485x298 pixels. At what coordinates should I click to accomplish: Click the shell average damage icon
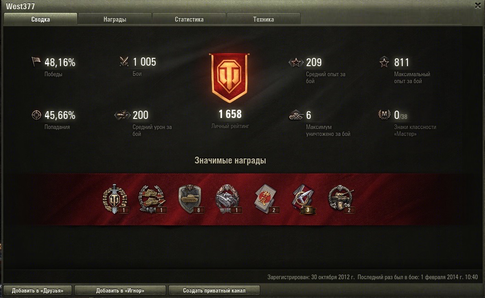click(x=122, y=115)
